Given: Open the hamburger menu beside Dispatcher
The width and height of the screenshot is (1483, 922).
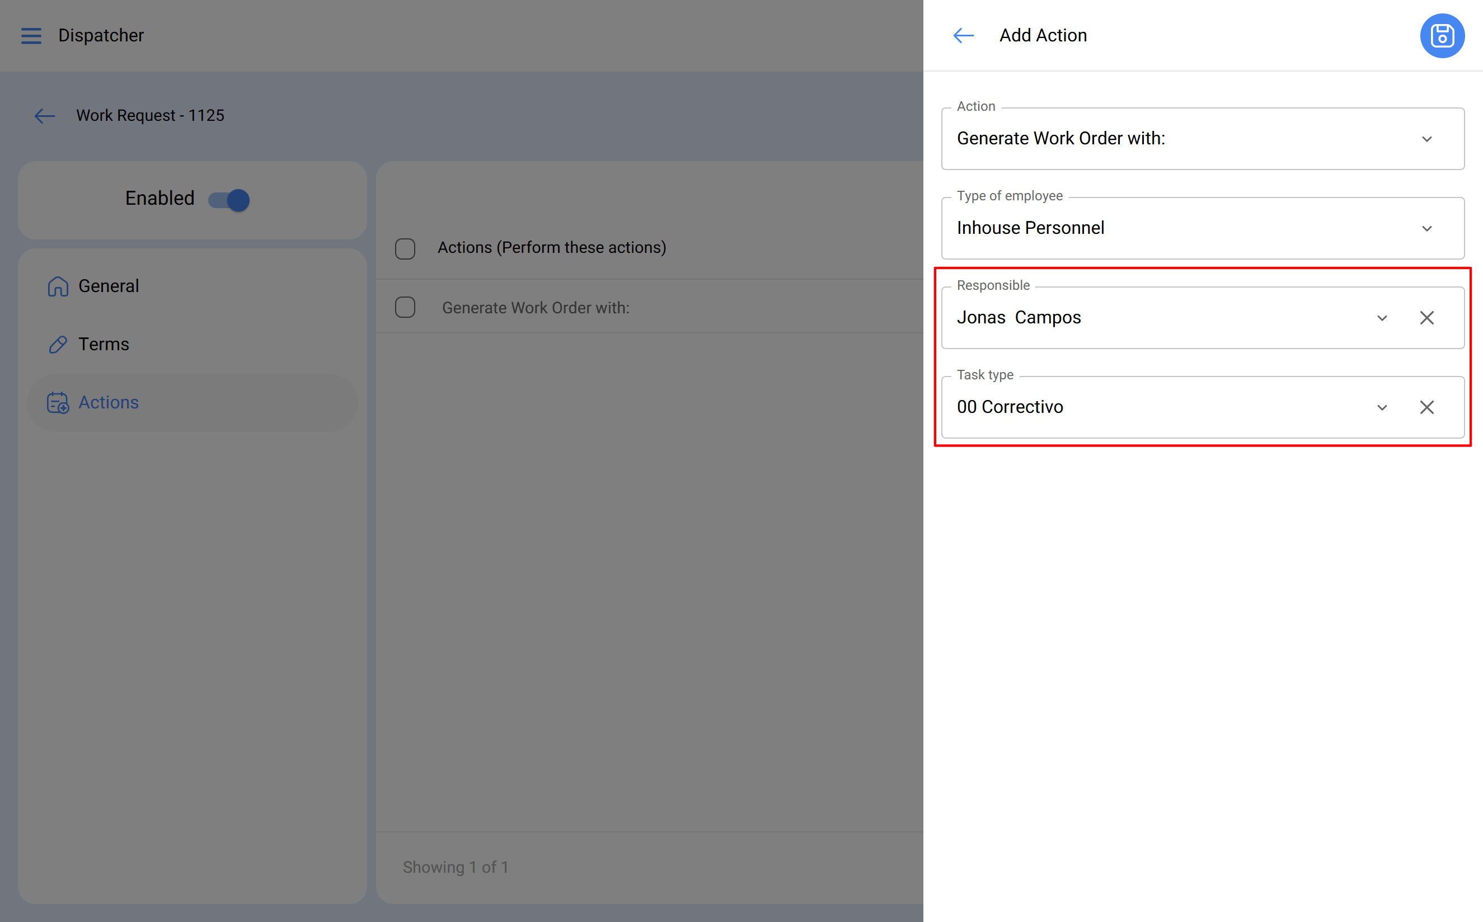Looking at the screenshot, I should [x=31, y=36].
